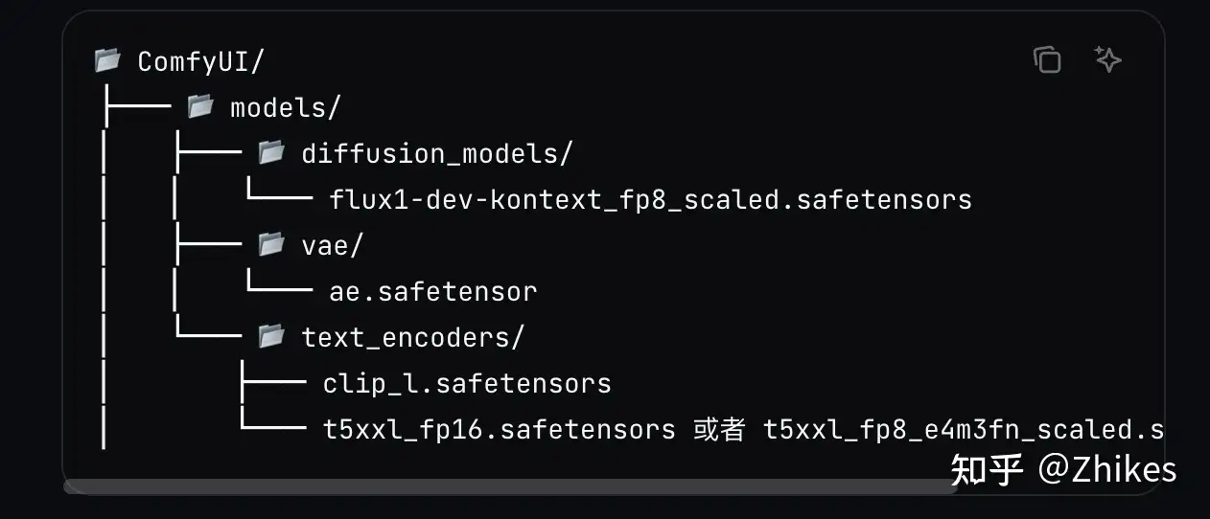Click the clip_l.safetensors filename
1210x519 pixels.
click(x=467, y=384)
